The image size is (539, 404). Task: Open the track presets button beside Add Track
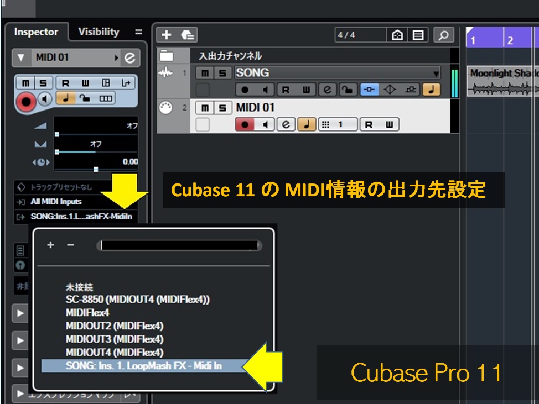tap(188, 35)
